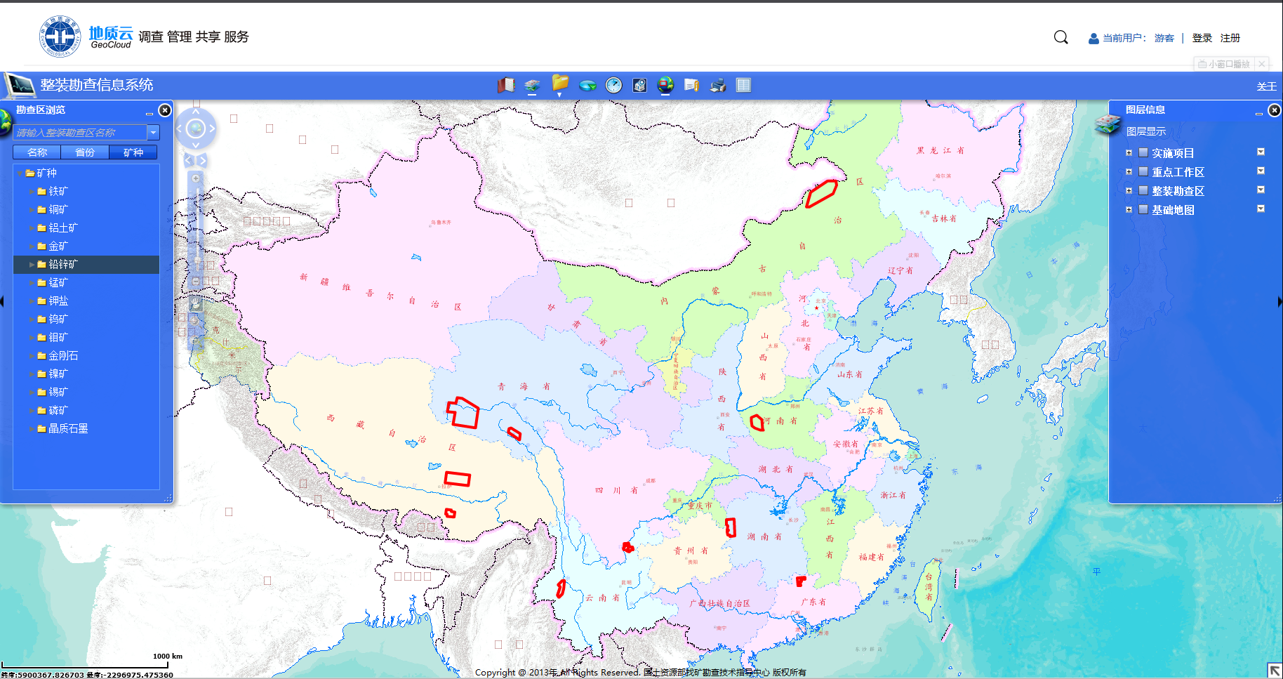The height and width of the screenshot is (679, 1283).
Task: Go to next map extent arrow
Action: click(x=203, y=161)
